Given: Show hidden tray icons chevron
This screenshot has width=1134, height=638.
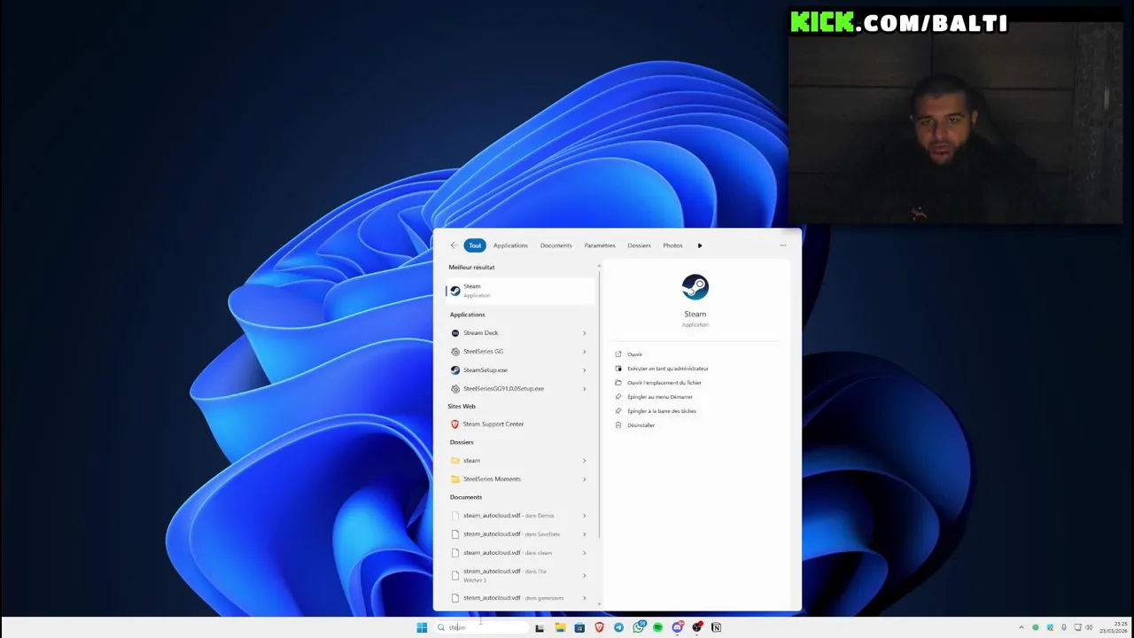Looking at the screenshot, I should [1021, 627].
